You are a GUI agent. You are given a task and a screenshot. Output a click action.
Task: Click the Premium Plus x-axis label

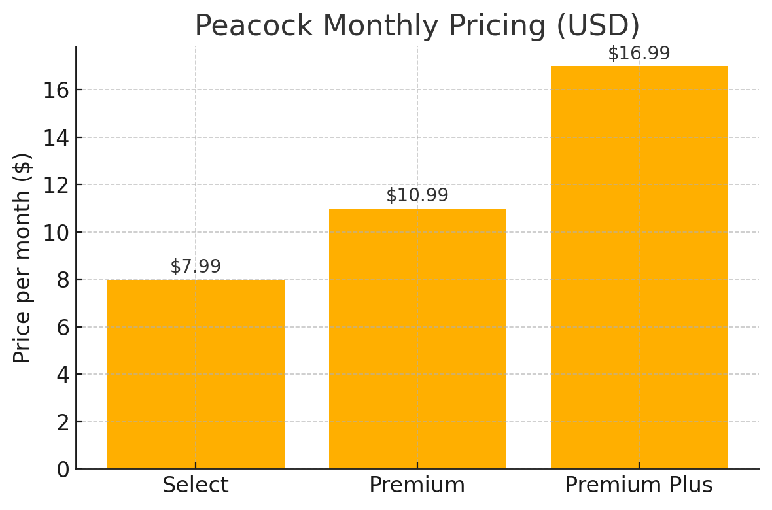click(639, 485)
